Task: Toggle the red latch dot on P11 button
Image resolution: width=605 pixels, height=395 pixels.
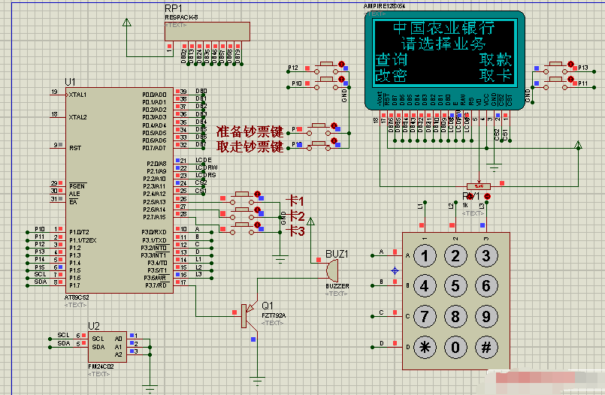Action: click(570, 79)
